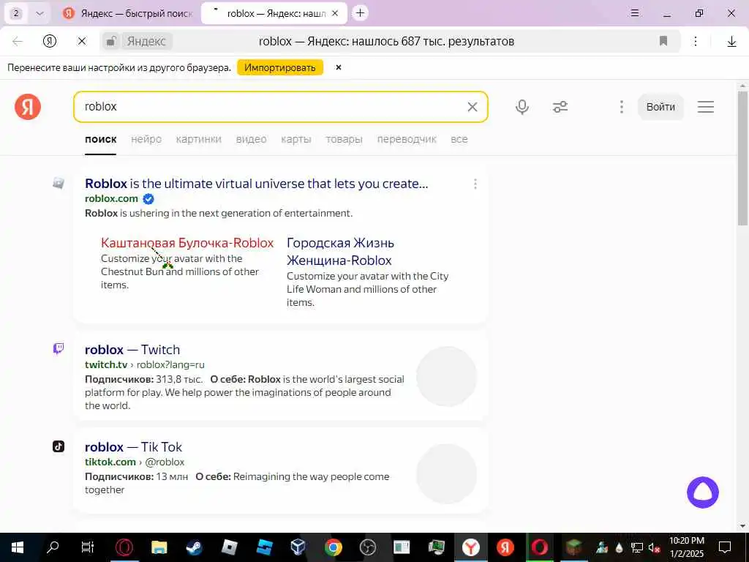Image resolution: width=749 pixels, height=562 pixels.
Task: Open a new tab with plus button
Action: [x=360, y=13]
